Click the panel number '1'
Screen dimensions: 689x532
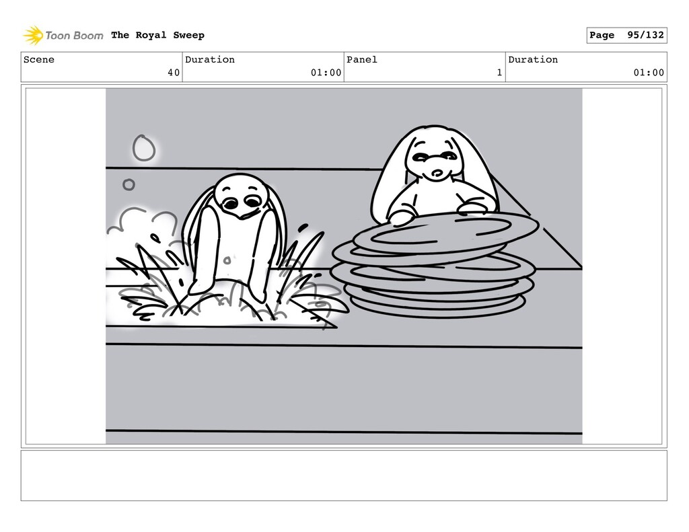click(x=499, y=73)
